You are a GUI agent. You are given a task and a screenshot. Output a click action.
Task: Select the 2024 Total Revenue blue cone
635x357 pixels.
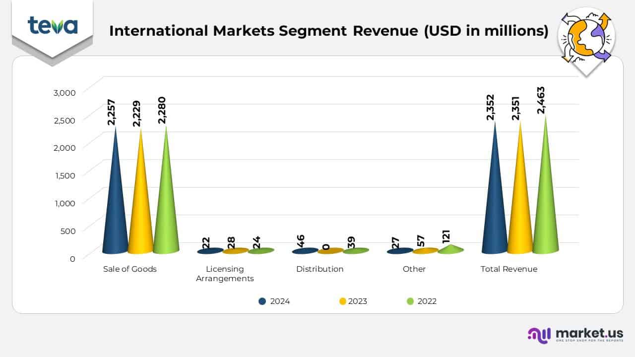495,208
